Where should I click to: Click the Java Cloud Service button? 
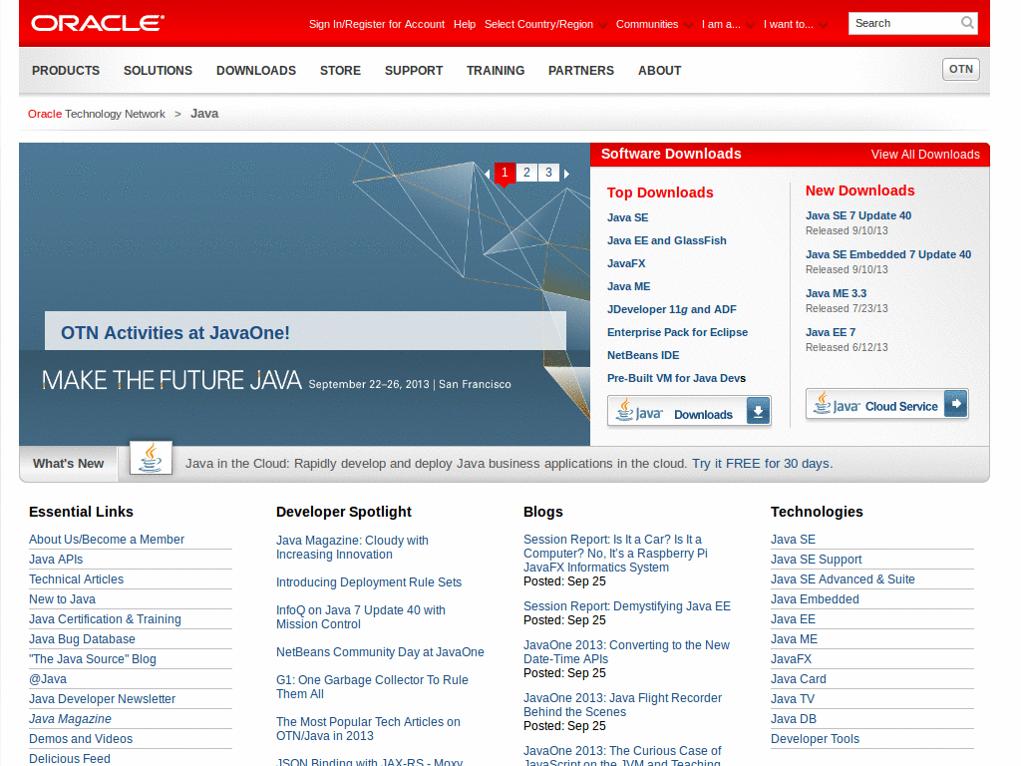886,405
